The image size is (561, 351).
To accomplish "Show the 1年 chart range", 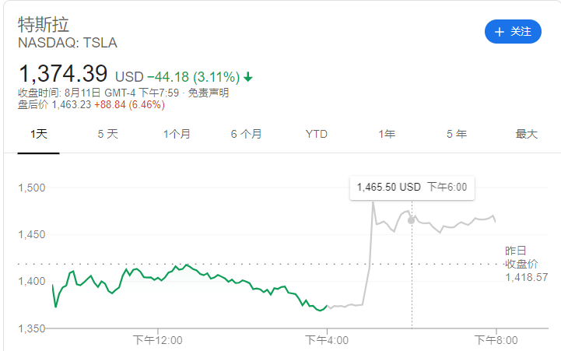I will 386,135.
